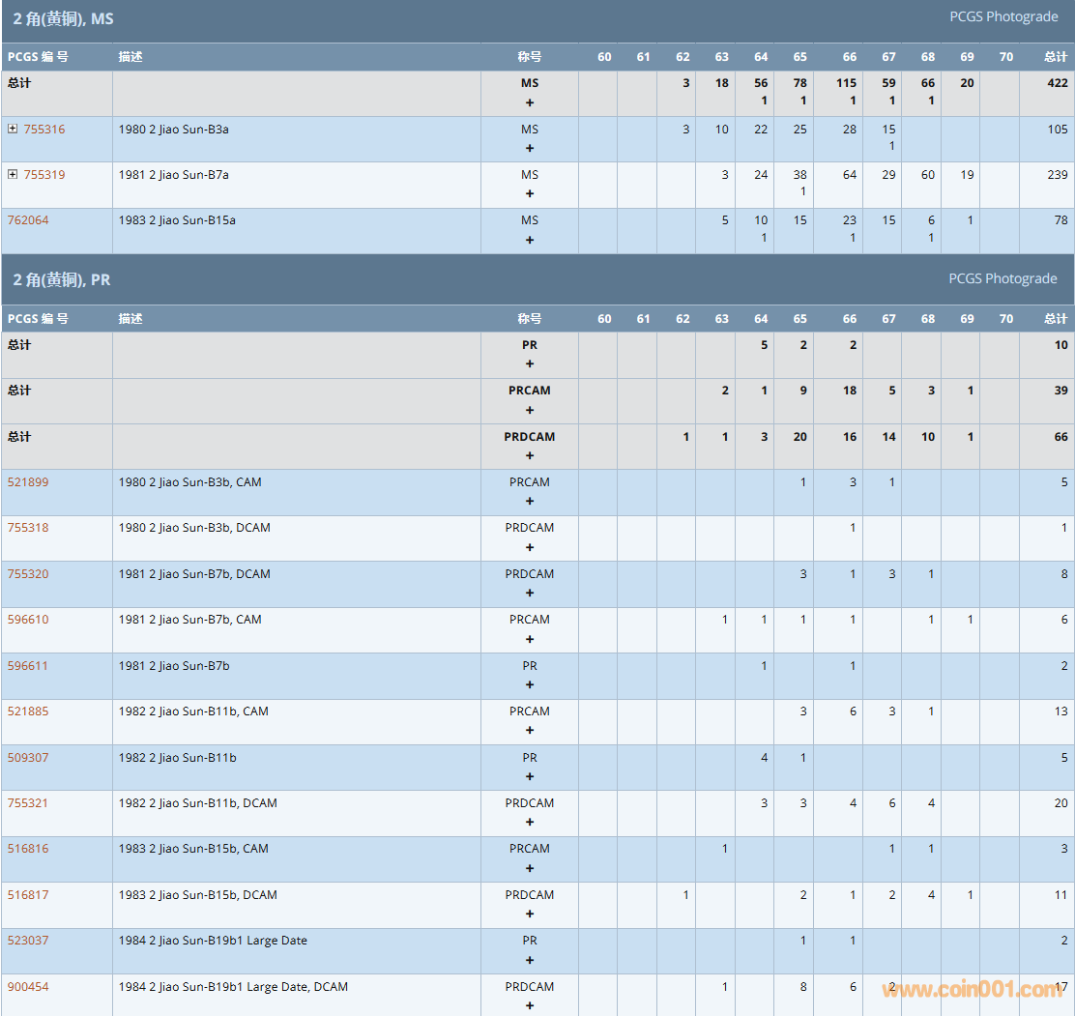Select PCGS number 521885
This screenshot has width=1075, height=1016.
point(28,711)
